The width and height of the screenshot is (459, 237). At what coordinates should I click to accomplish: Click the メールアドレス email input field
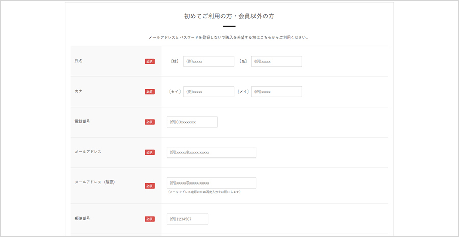(211, 152)
